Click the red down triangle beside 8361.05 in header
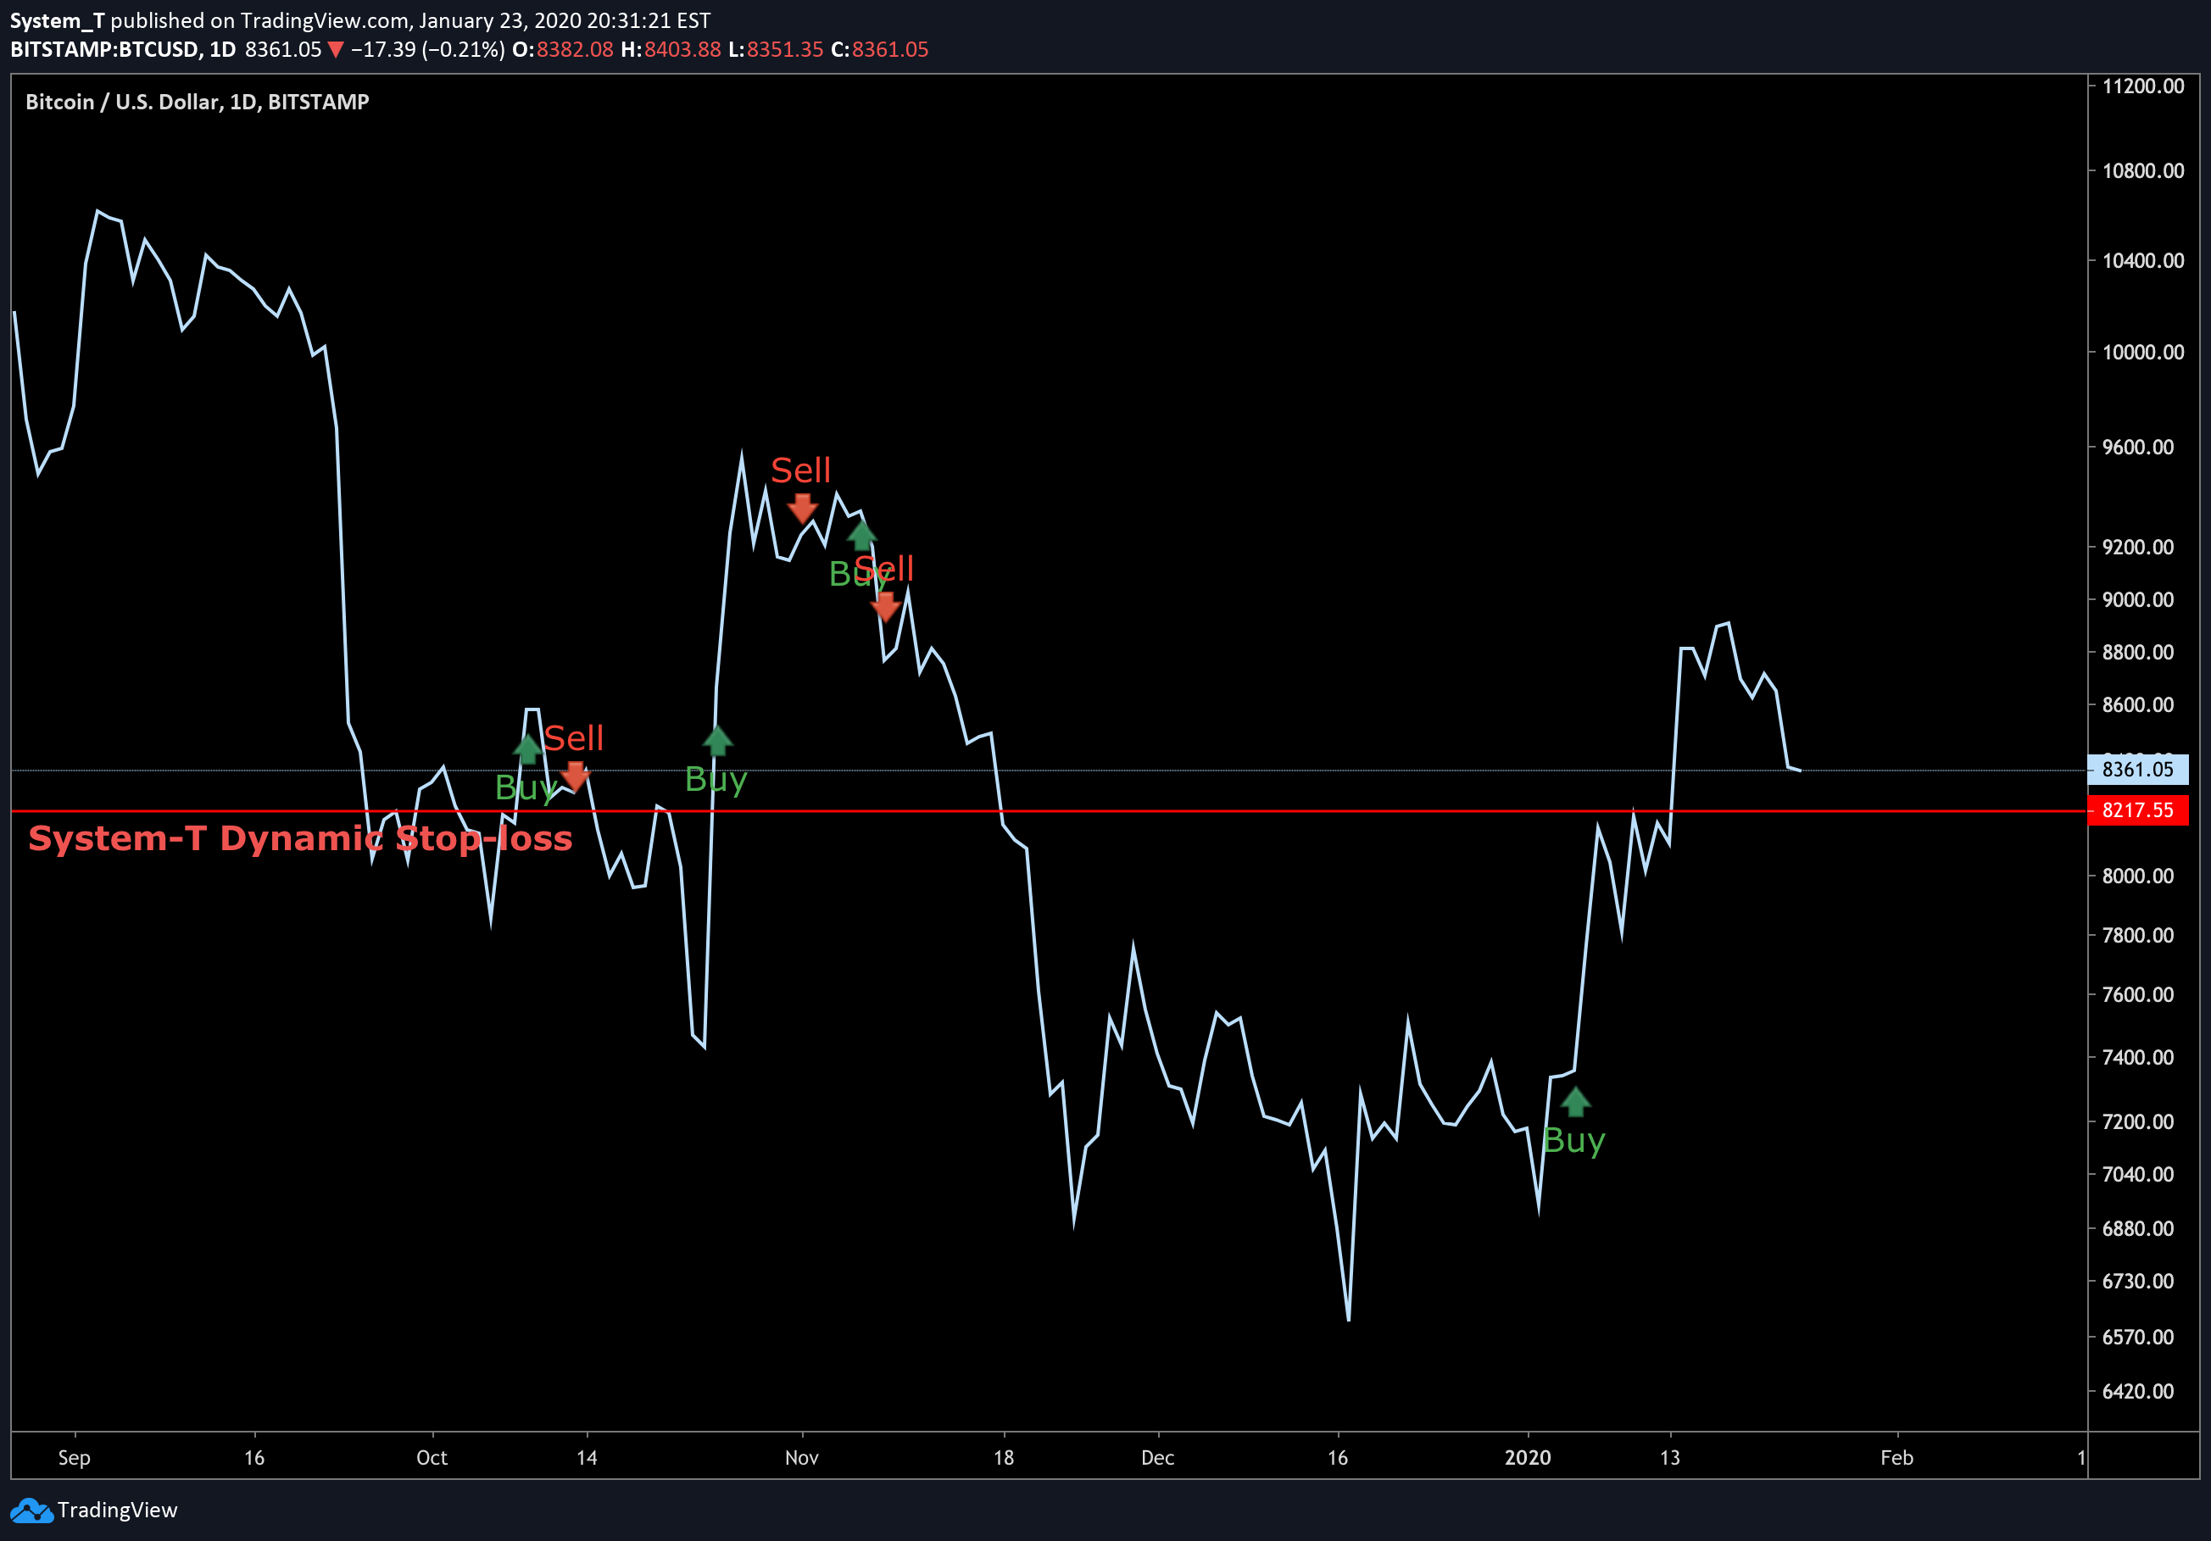 click(x=335, y=50)
